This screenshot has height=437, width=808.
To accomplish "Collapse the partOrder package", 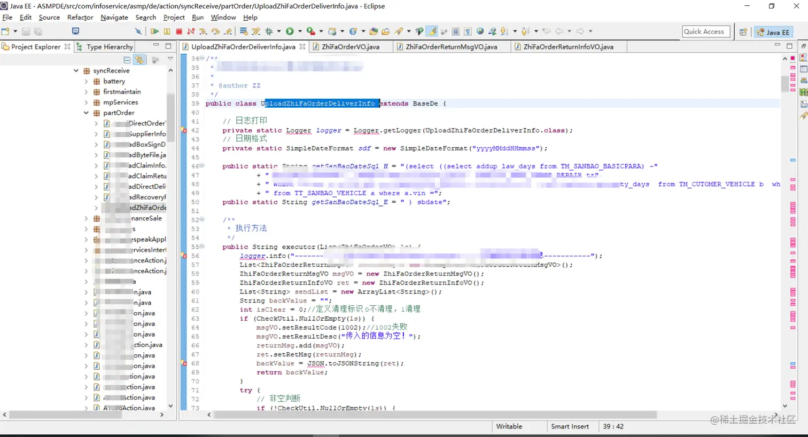I will [x=86, y=113].
